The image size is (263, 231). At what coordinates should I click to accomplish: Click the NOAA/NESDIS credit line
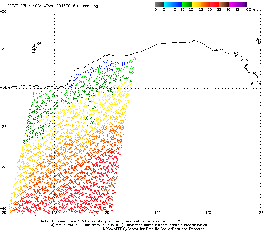pyautogui.click(x=154, y=229)
